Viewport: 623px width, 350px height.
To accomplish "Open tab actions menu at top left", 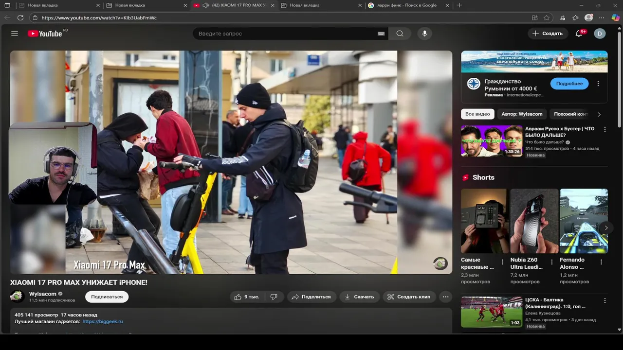I will 7,5.
